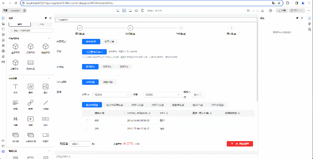Click the pin icon in left panel header

(46, 18)
